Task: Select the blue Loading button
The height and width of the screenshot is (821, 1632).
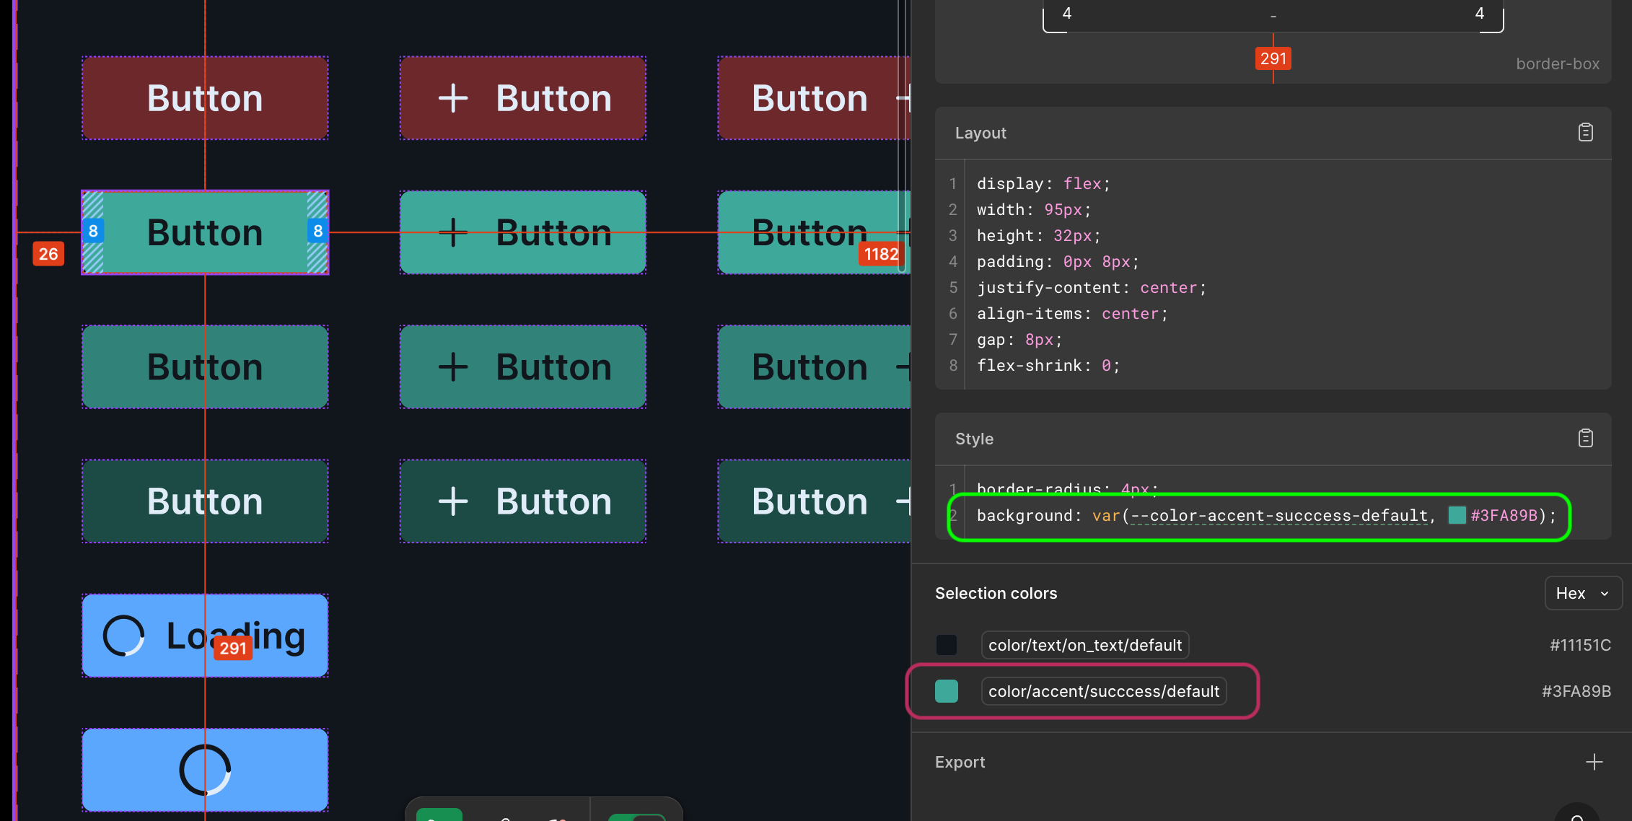Action: pyautogui.click(x=205, y=636)
